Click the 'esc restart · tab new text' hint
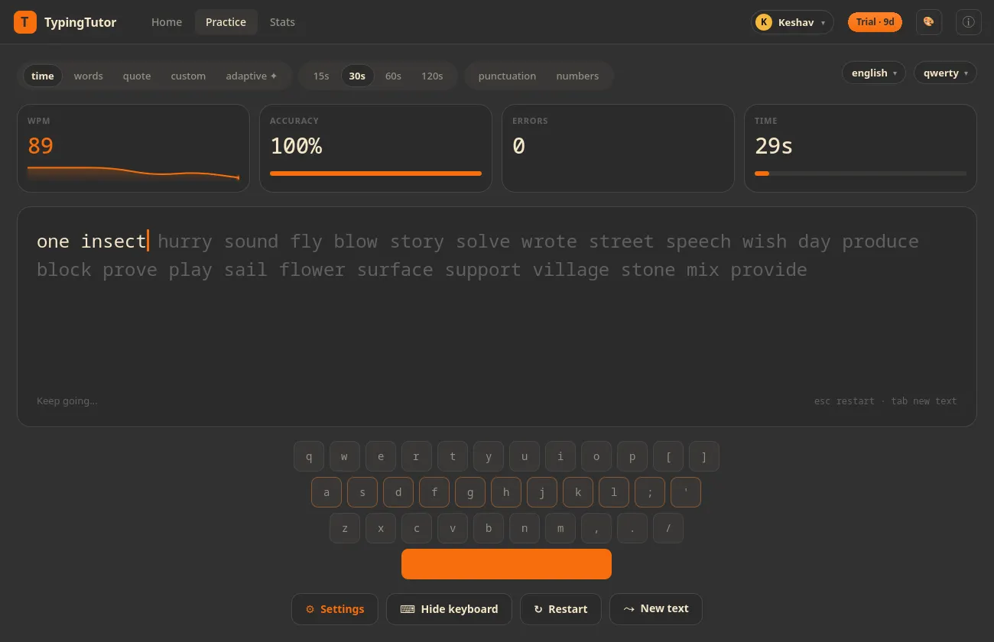 point(885,400)
